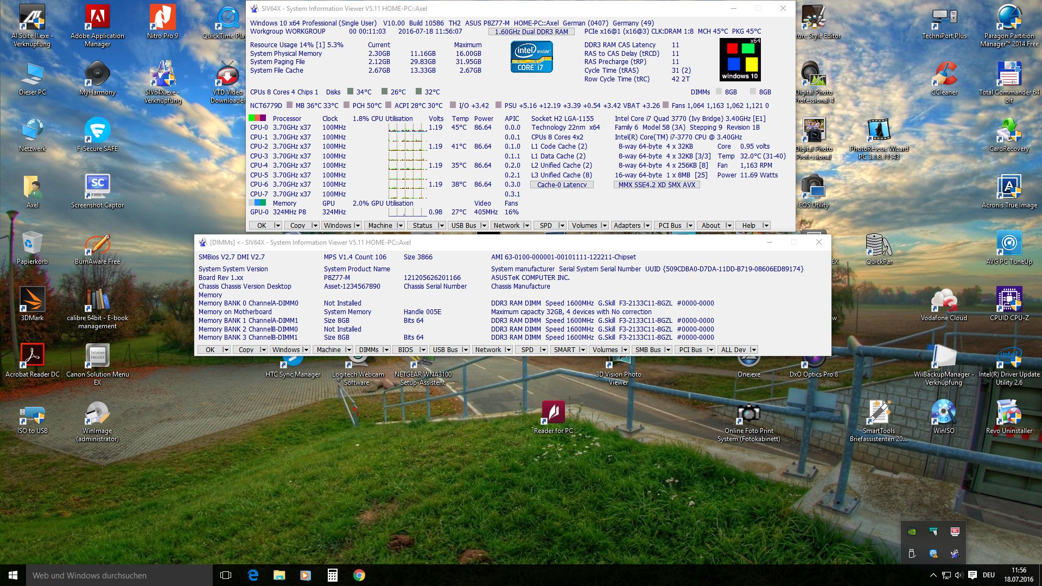Open the BurnAware Free shortcut

pos(97,244)
